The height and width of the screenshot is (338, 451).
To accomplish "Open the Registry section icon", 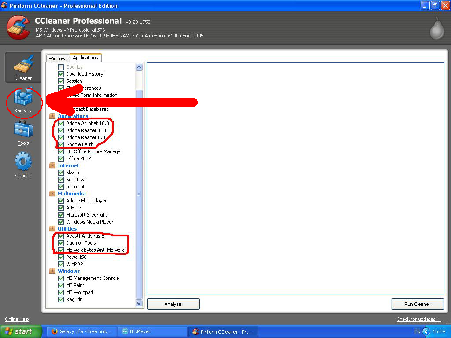I will click(23, 97).
